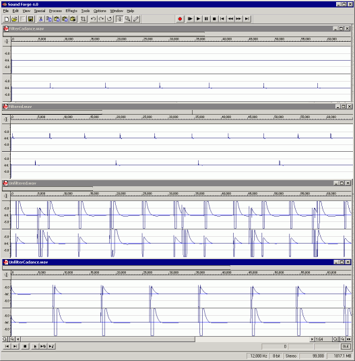Click the Open file folder icon
The image size is (355, 361).
pyautogui.click(x=14, y=19)
